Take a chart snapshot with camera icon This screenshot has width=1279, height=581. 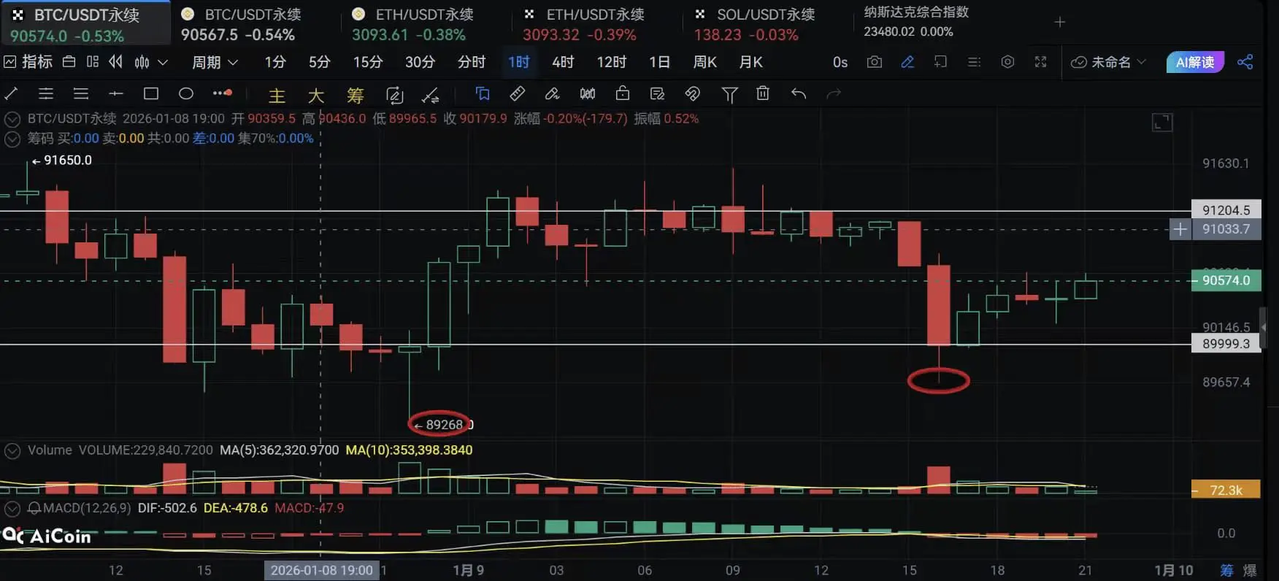[x=874, y=62]
